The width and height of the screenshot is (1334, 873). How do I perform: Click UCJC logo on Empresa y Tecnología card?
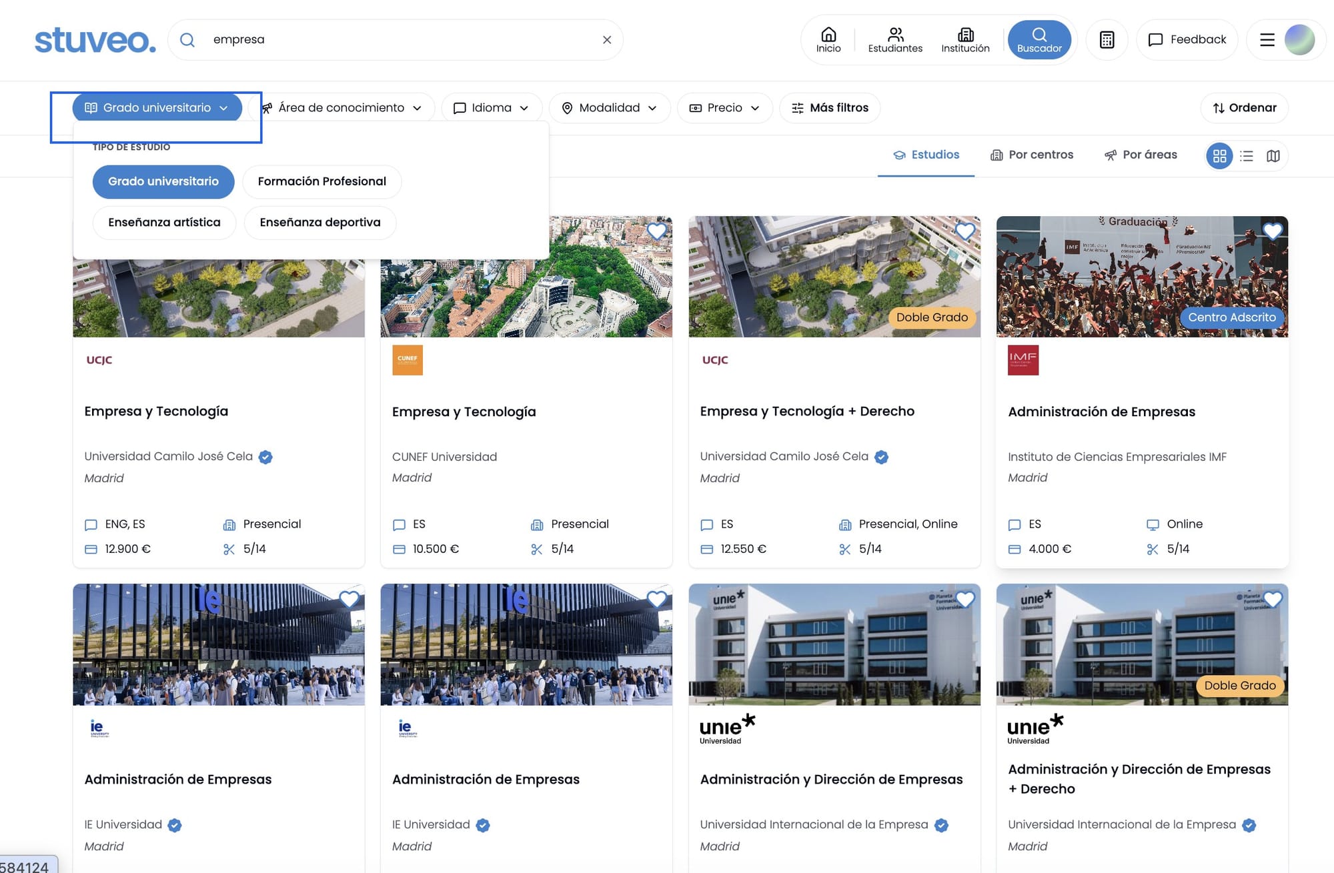(99, 360)
